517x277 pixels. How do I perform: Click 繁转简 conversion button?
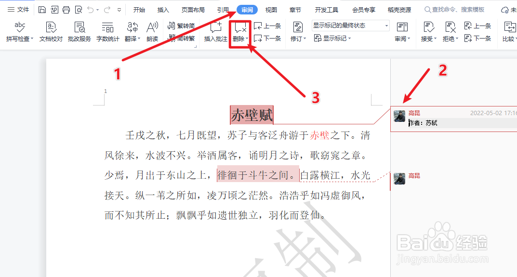[x=181, y=26]
